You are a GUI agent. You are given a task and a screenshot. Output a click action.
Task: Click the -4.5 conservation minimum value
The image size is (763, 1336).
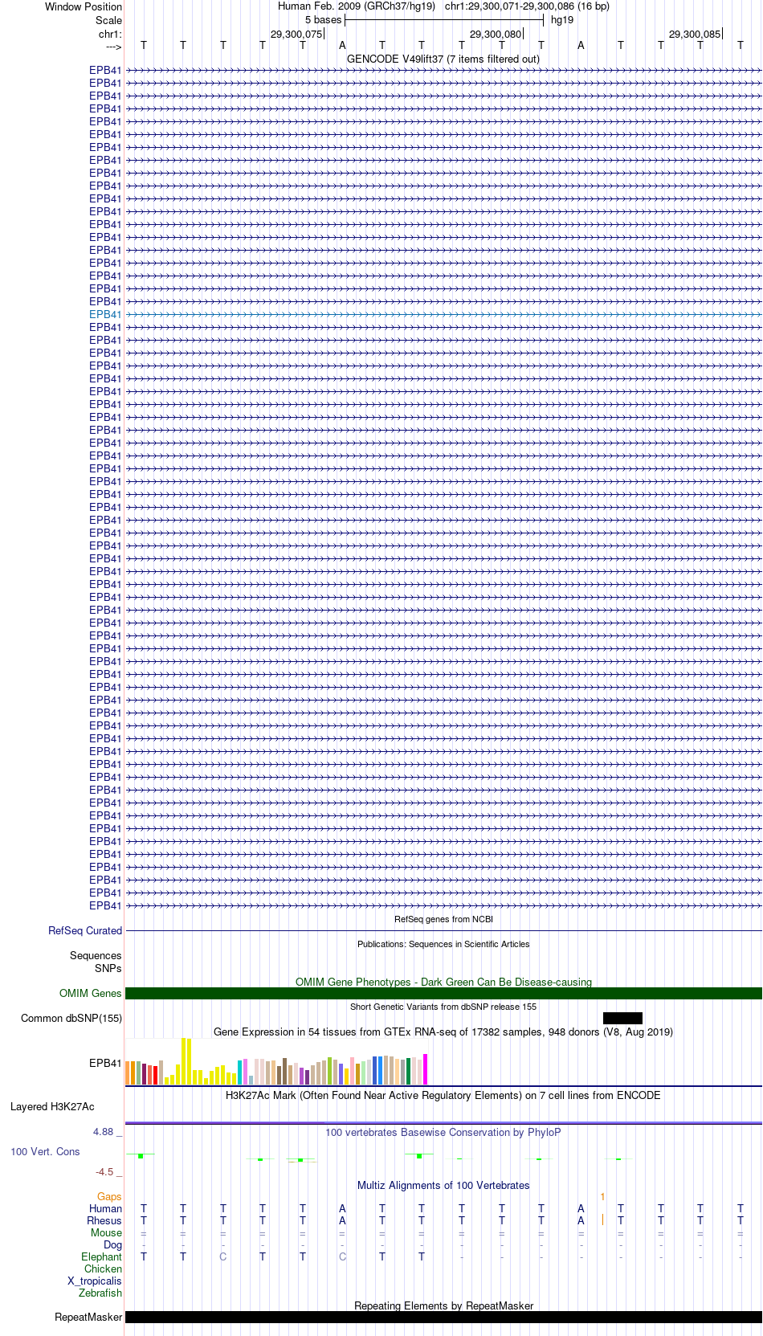click(x=104, y=1171)
